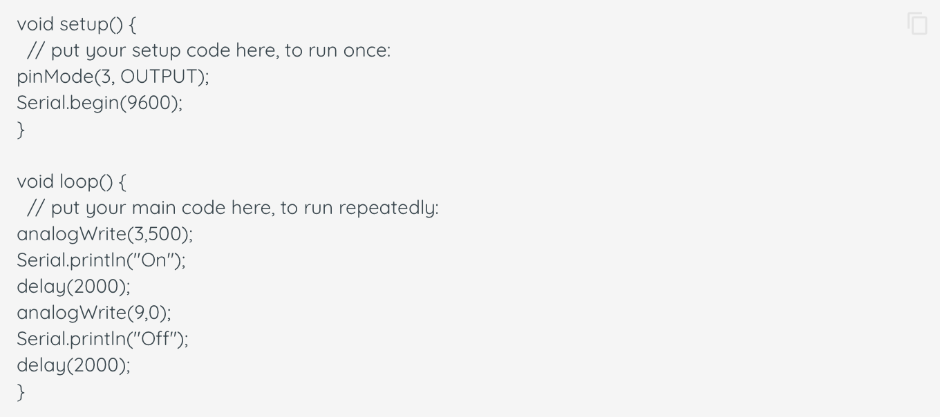
Task: Click the word 'repeatedly' in the comment
Action: [x=386, y=208]
